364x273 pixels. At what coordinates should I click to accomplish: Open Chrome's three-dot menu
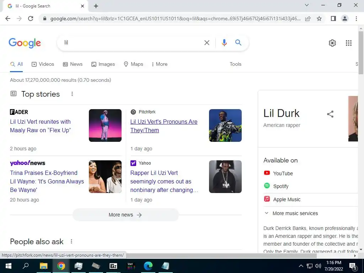356,18
